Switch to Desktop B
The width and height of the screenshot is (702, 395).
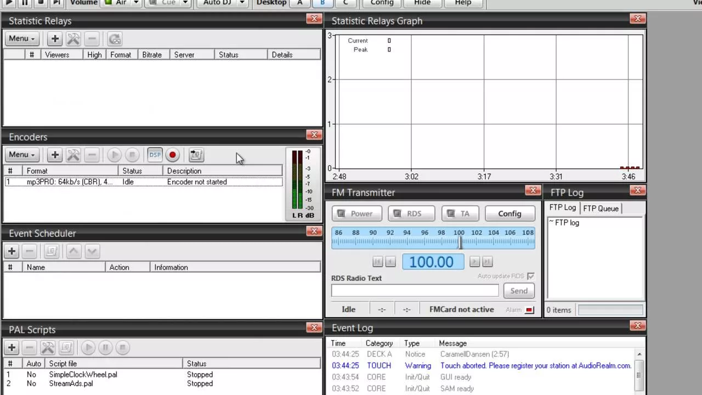[322, 3]
